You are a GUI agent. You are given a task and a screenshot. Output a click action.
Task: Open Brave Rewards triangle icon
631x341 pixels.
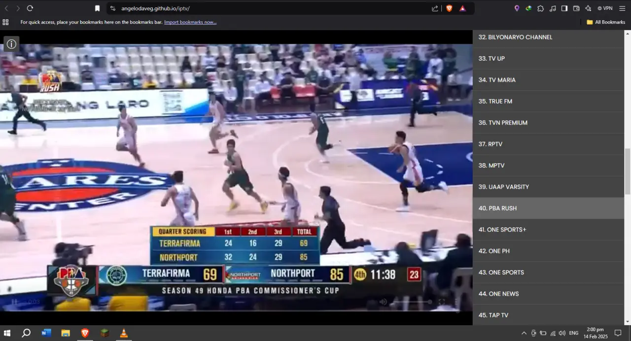pos(462,8)
